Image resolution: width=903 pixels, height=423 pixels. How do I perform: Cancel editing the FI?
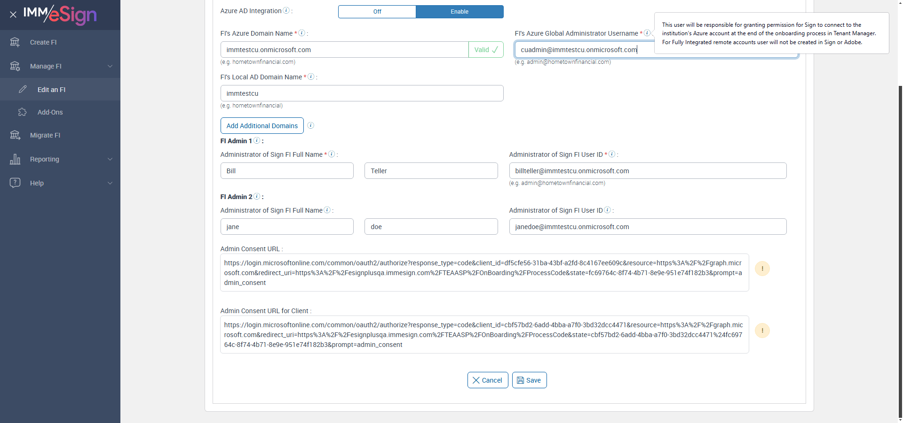pyautogui.click(x=487, y=380)
